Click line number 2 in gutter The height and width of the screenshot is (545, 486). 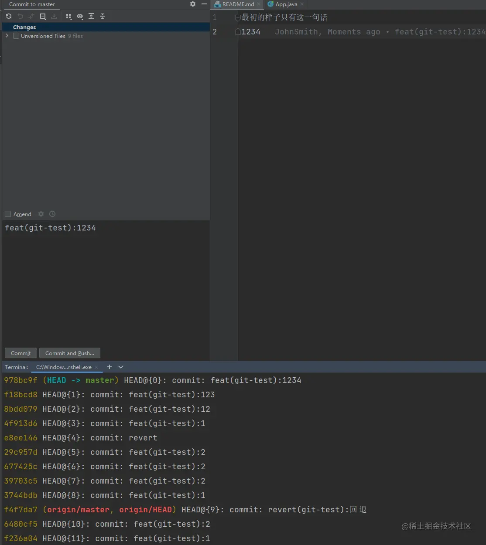(x=215, y=32)
